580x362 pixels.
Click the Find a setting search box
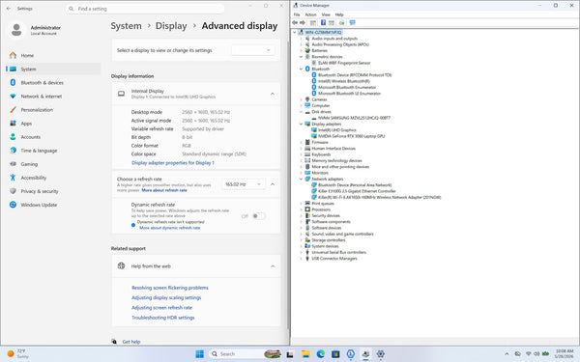pos(145,9)
